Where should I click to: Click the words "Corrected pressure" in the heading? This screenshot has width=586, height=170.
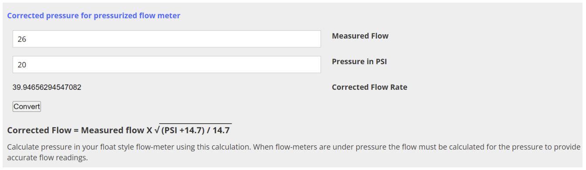pos(46,16)
